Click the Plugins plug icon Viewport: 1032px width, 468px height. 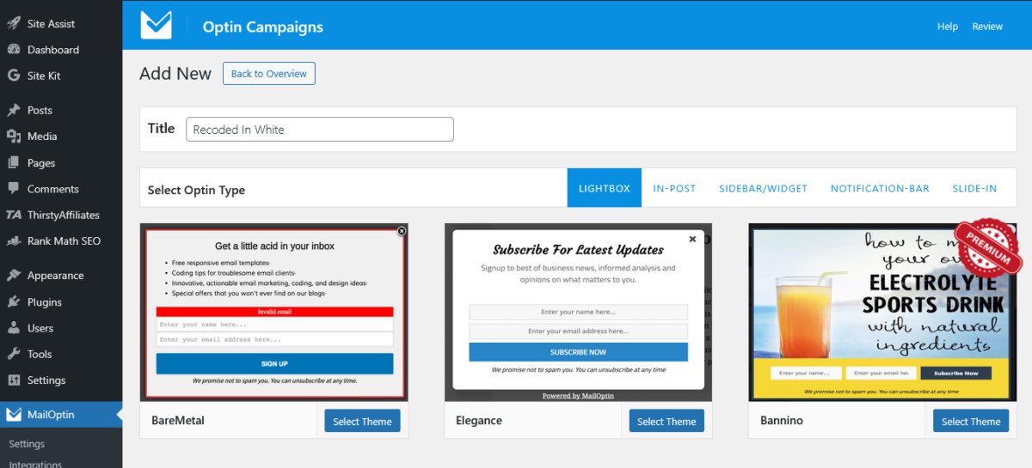13,301
